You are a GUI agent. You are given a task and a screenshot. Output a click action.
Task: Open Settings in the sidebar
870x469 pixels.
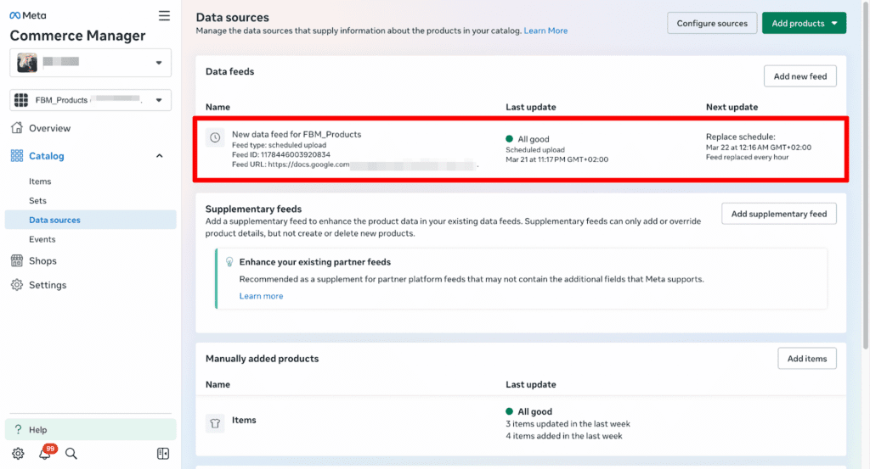[x=48, y=285]
